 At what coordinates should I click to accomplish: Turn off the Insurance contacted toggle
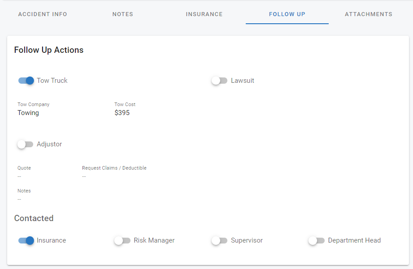pyautogui.click(x=26, y=240)
